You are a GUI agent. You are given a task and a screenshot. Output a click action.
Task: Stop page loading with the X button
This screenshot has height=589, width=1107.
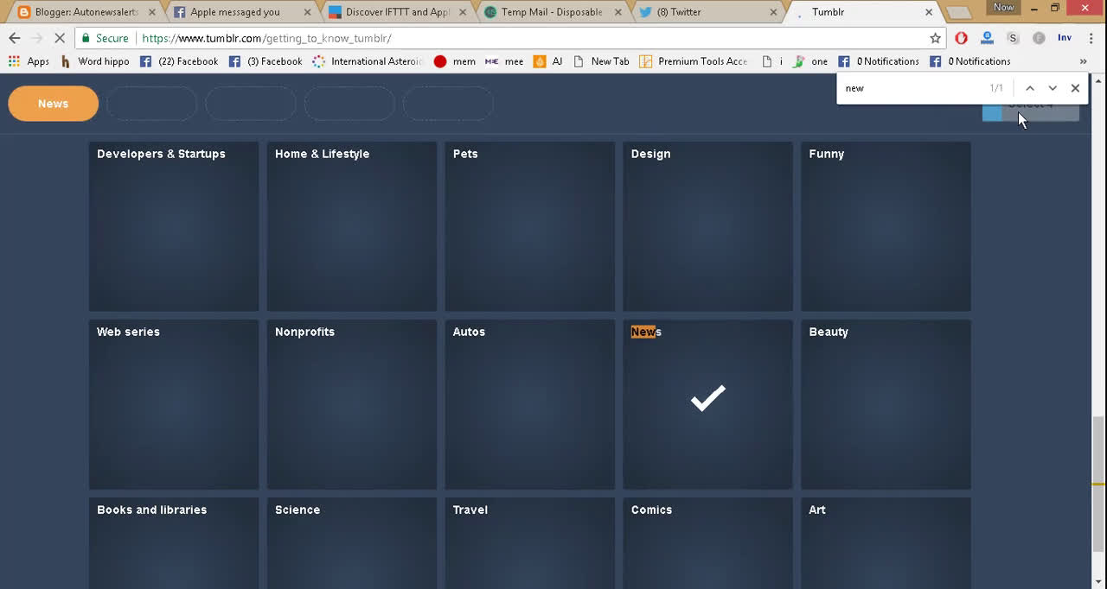pyautogui.click(x=59, y=38)
